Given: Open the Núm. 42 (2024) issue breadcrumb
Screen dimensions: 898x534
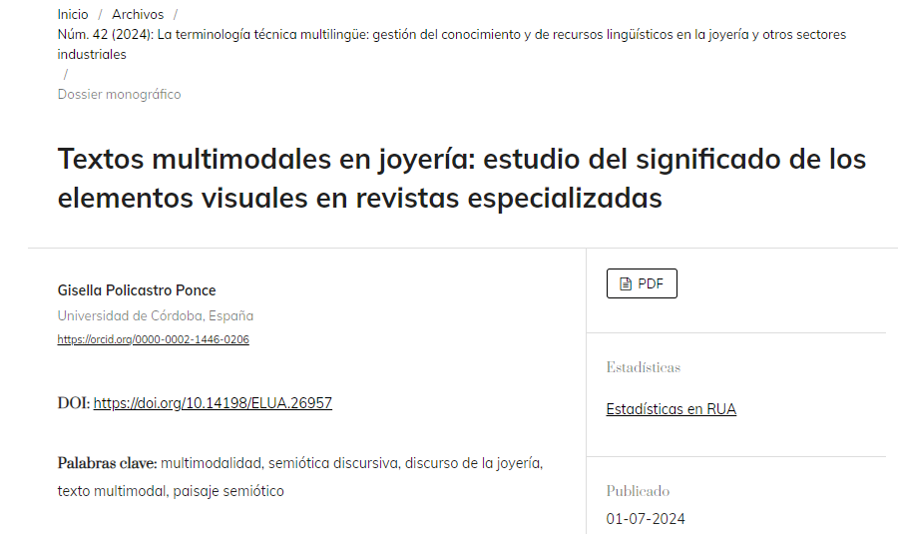Looking at the screenshot, I should tap(451, 44).
